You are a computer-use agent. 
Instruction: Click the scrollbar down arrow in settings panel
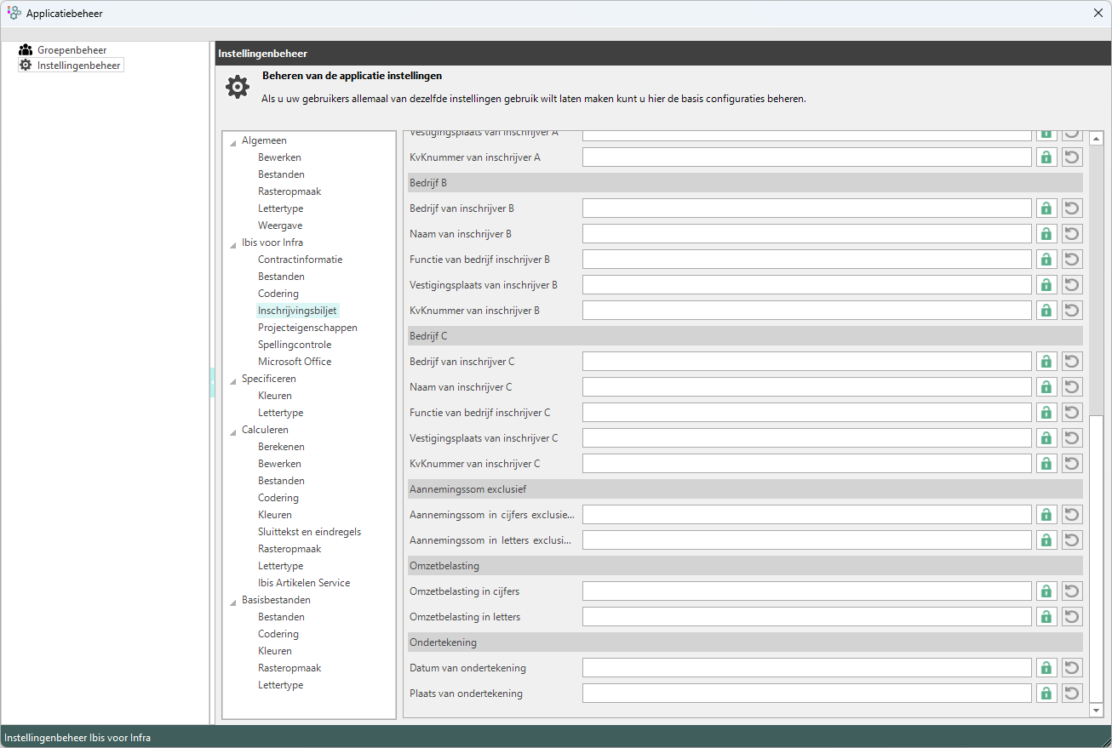[1096, 709]
